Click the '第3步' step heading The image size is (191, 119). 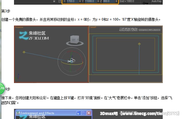pyautogui.click(x=6, y=11)
